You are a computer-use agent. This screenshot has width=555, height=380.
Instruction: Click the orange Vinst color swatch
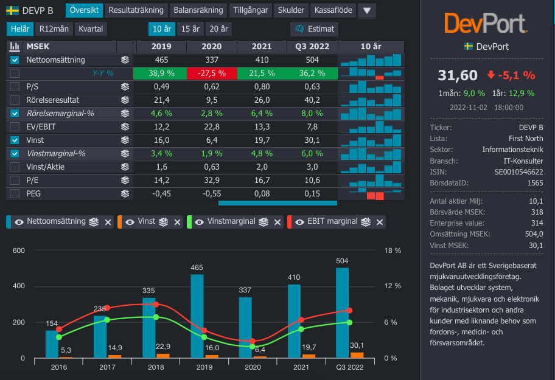tap(120, 222)
